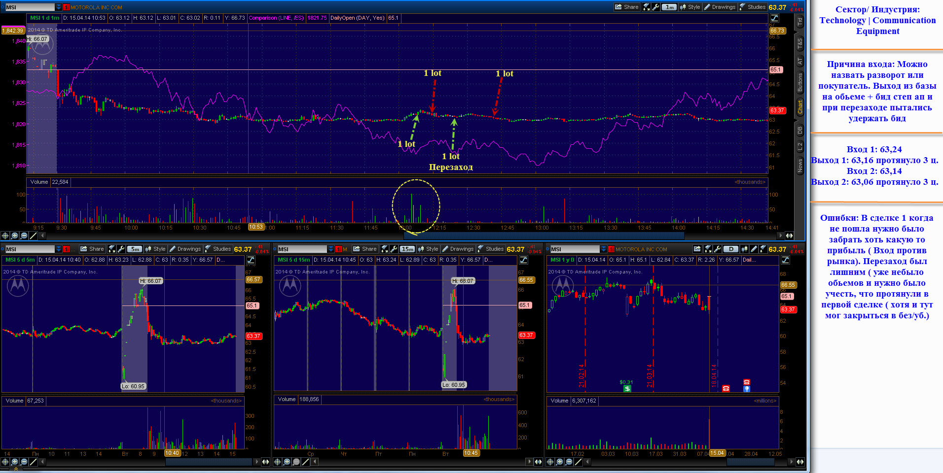The height and width of the screenshot is (473, 943).
Task: Open Studies menu in top chart toolbar
Action: pos(752,7)
